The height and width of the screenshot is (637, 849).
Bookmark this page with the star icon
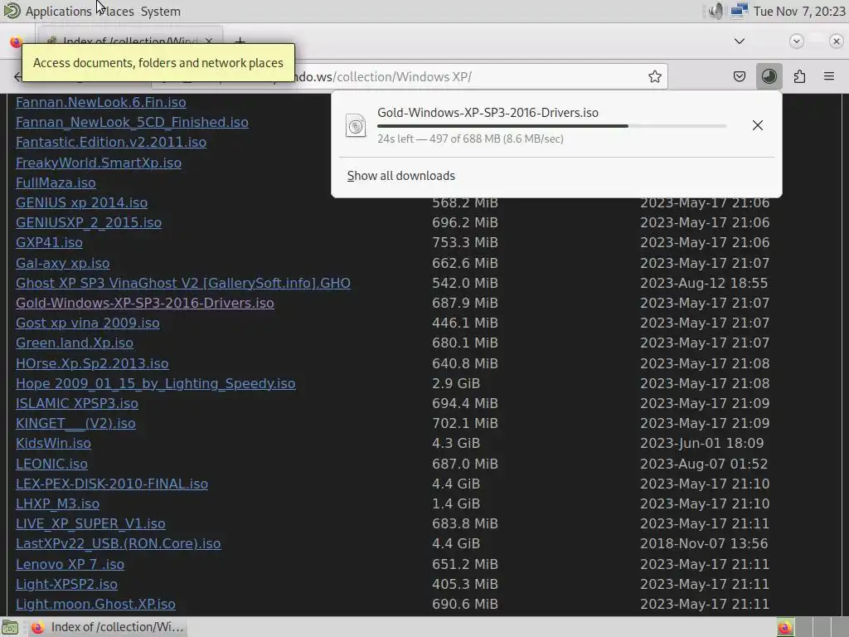point(655,76)
